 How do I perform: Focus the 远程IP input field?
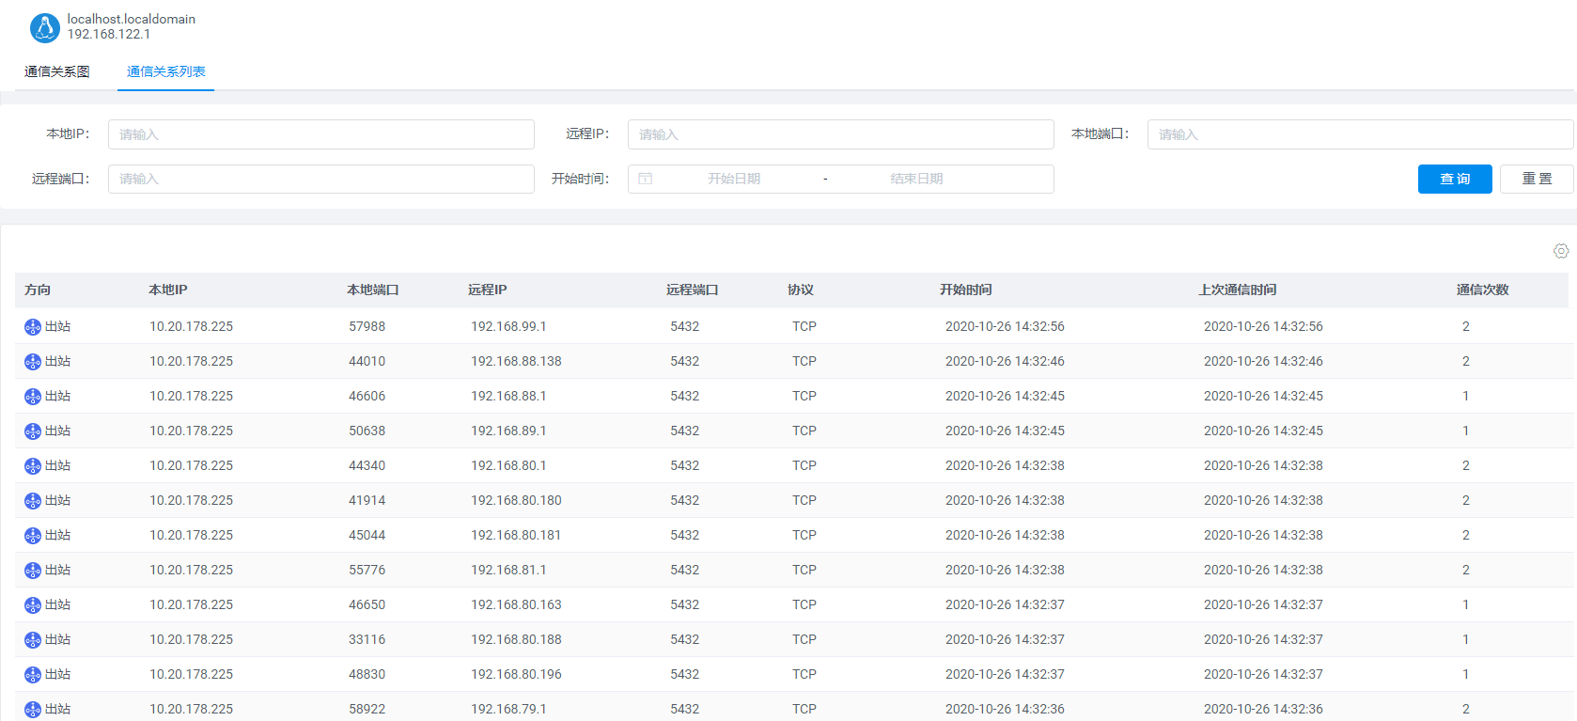(841, 134)
